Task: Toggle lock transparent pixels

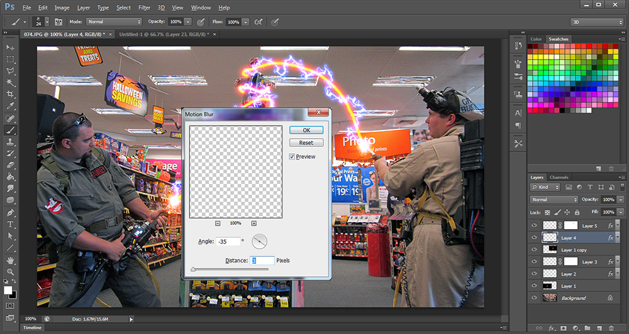Action: (548, 212)
